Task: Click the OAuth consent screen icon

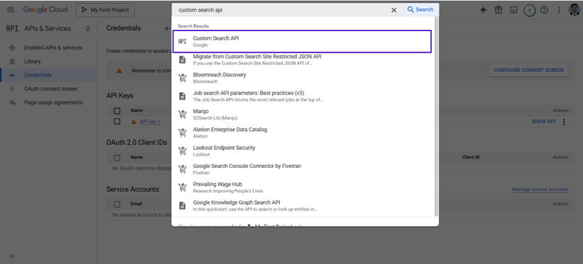Action: 12,89
